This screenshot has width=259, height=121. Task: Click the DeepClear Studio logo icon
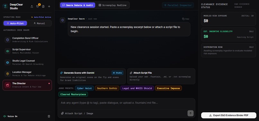[5, 6]
